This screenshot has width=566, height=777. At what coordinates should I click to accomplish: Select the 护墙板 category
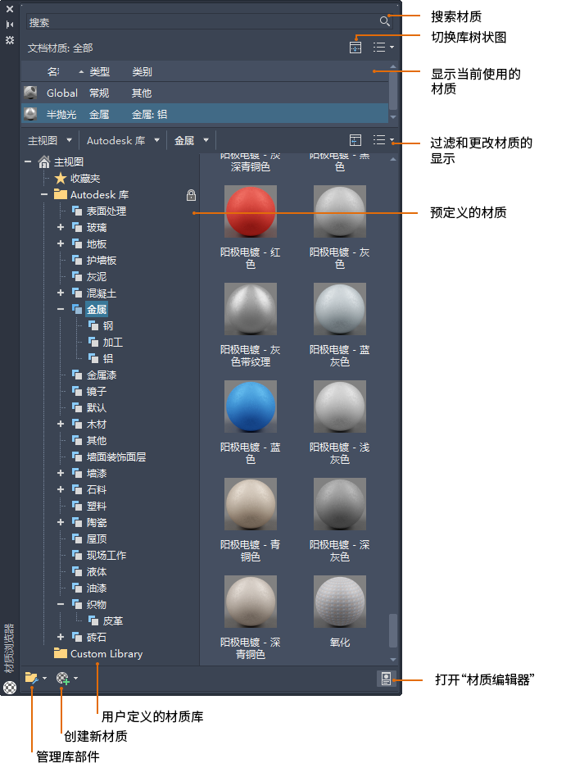[94, 260]
